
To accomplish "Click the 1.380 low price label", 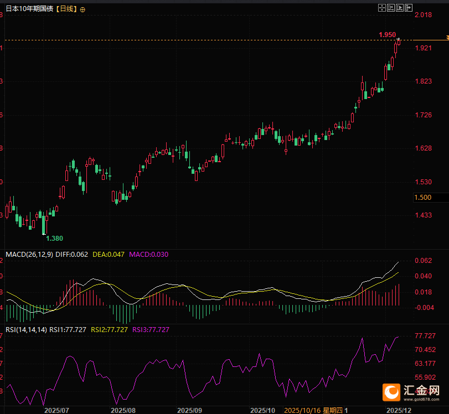I will (54, 238).
